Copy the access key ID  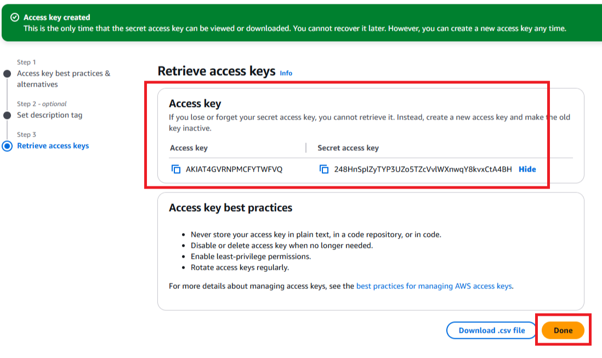176,169
